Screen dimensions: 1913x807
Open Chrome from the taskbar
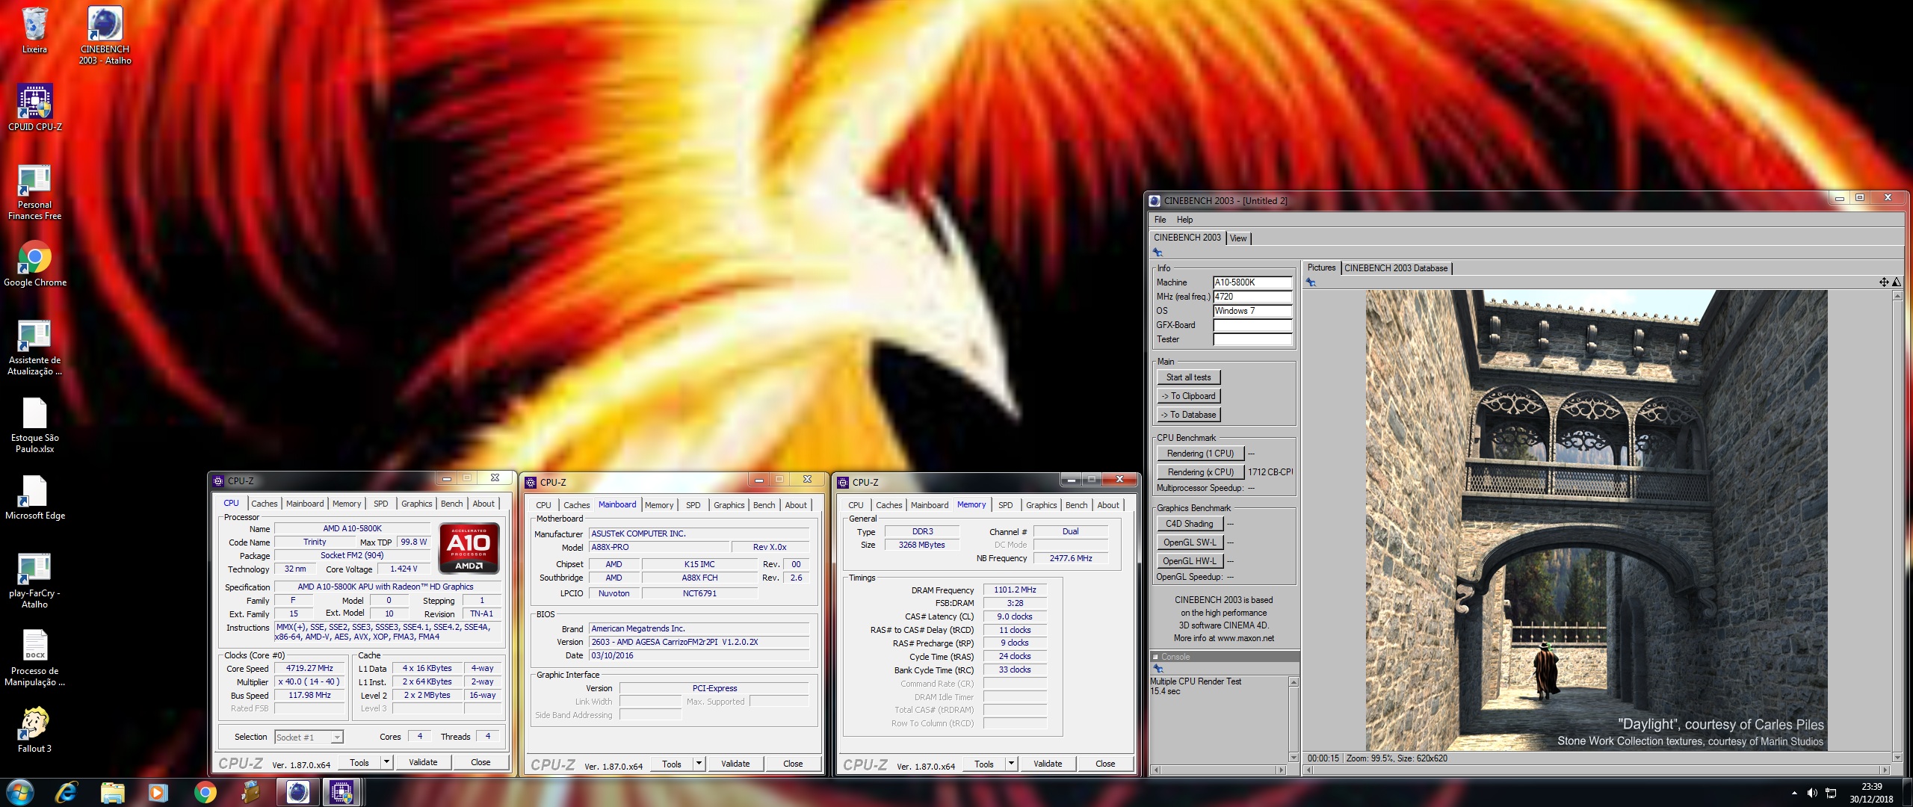(x=205, y=792)
